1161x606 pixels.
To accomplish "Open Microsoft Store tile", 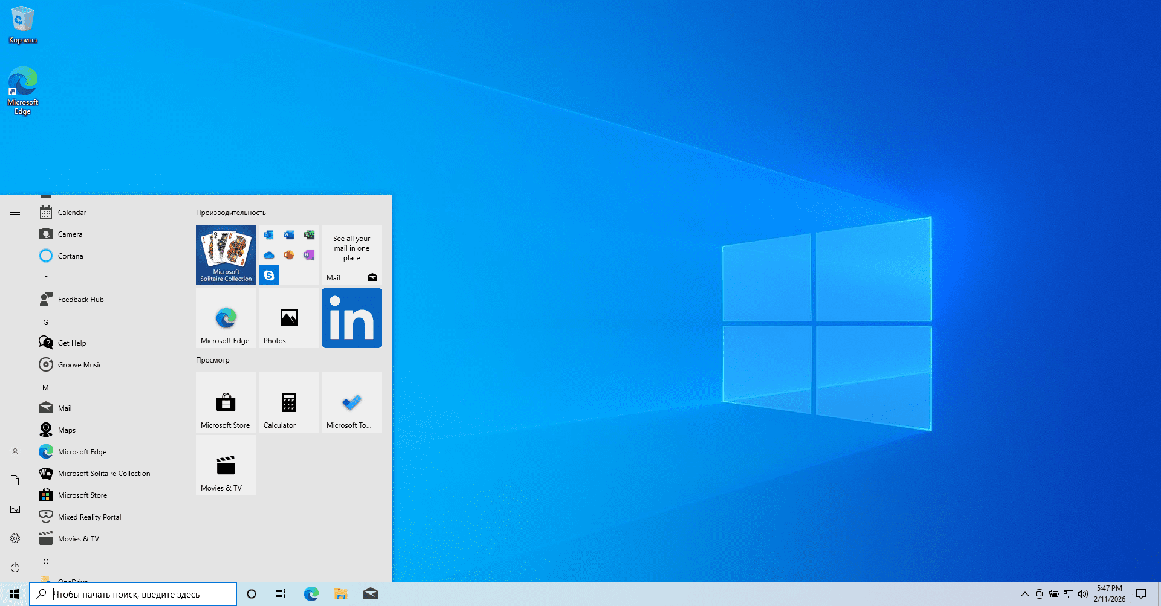I will (x=226, y=402).
